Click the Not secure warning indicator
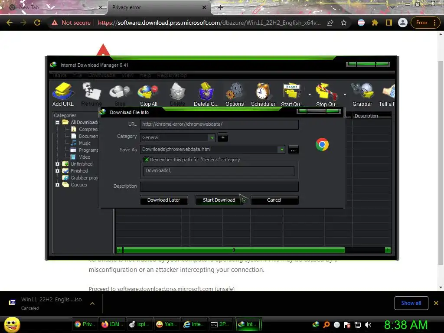The height and width of the screenshot is (333, 444). tap(71, 23)
